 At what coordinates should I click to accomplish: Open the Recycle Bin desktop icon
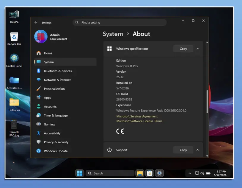pyautogui.click(x=14, y=39)
